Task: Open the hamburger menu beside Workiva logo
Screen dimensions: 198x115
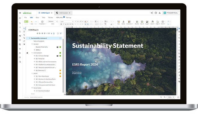Action: (20, 13)
